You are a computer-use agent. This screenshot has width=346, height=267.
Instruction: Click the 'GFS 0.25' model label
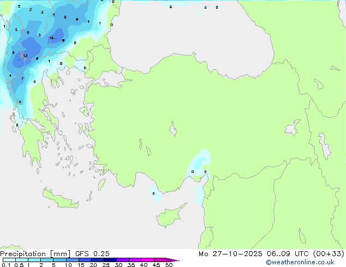tap(92, 254)
